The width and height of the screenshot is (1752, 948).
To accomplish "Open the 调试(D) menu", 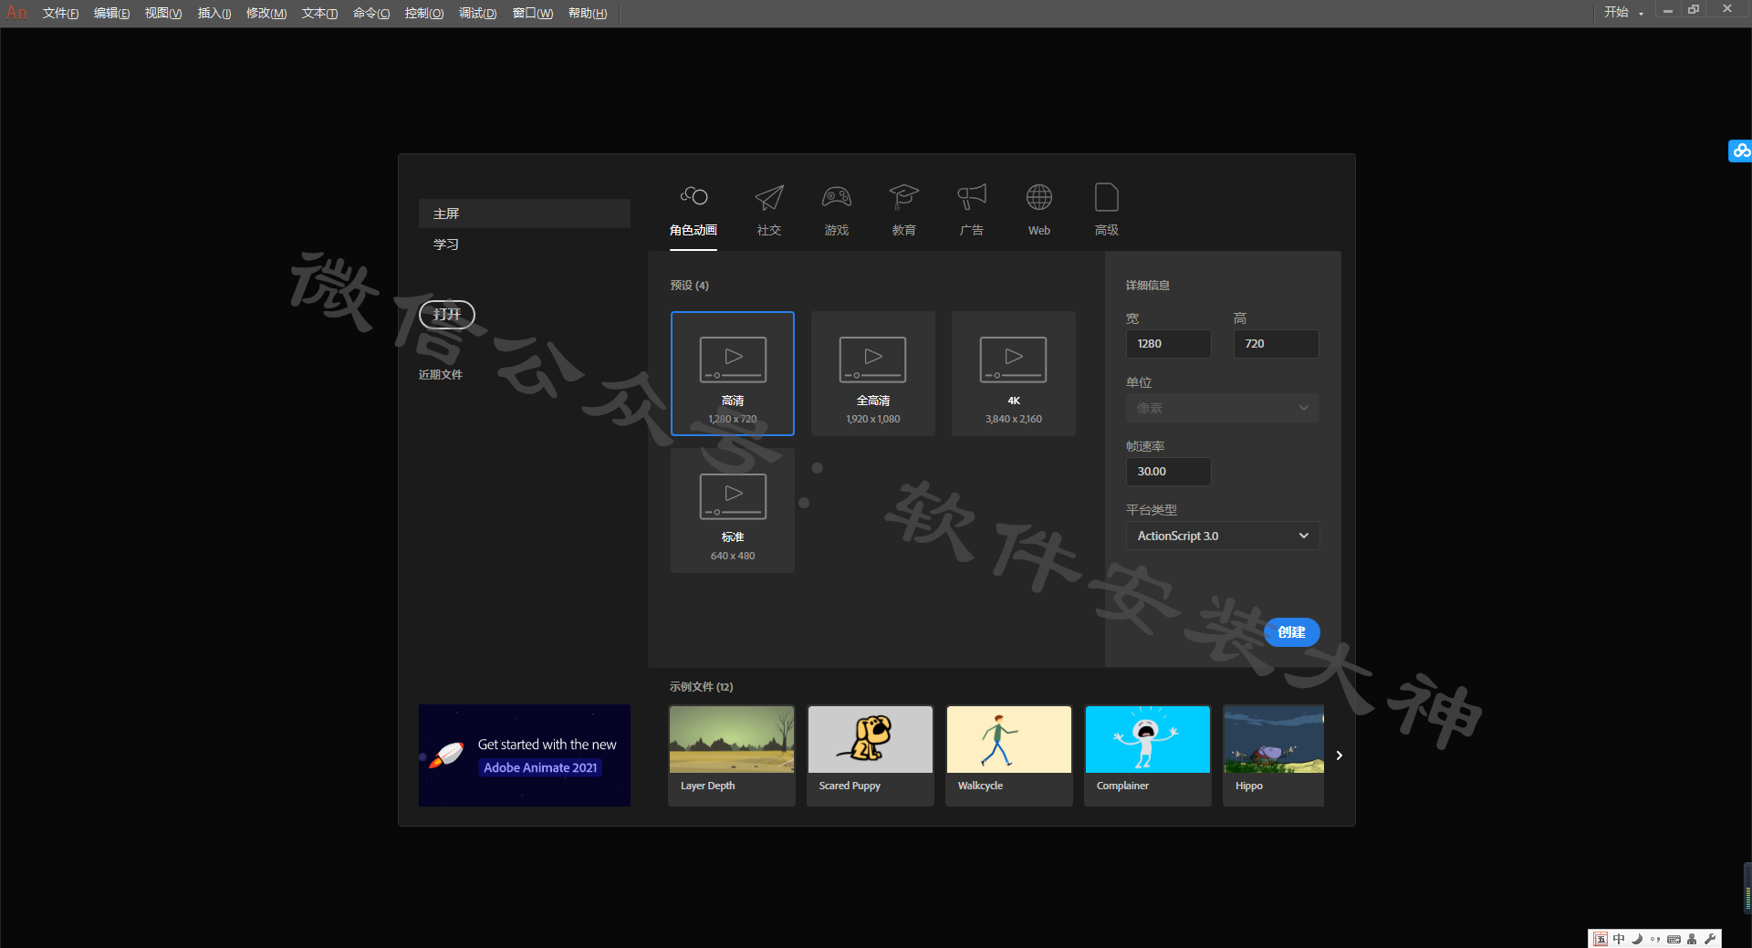I will tap(478, 13).
